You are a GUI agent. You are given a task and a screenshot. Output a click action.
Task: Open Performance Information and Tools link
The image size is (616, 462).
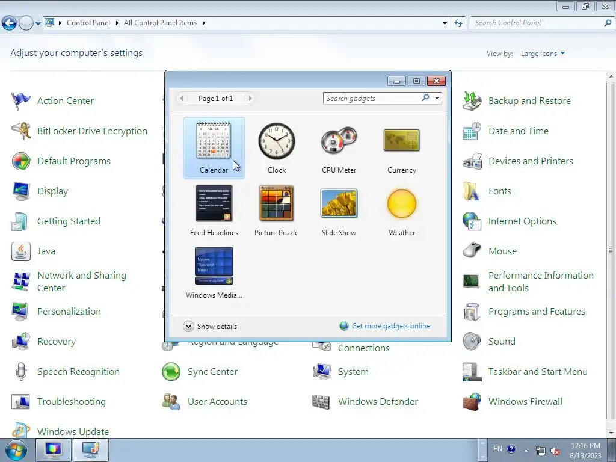click(x=541, y=282)
